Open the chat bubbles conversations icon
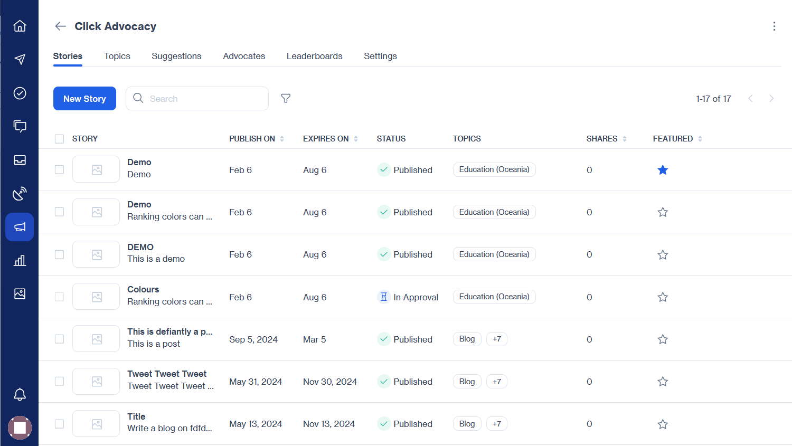Screen dimensions: 792x446 [x=20, y=126]
